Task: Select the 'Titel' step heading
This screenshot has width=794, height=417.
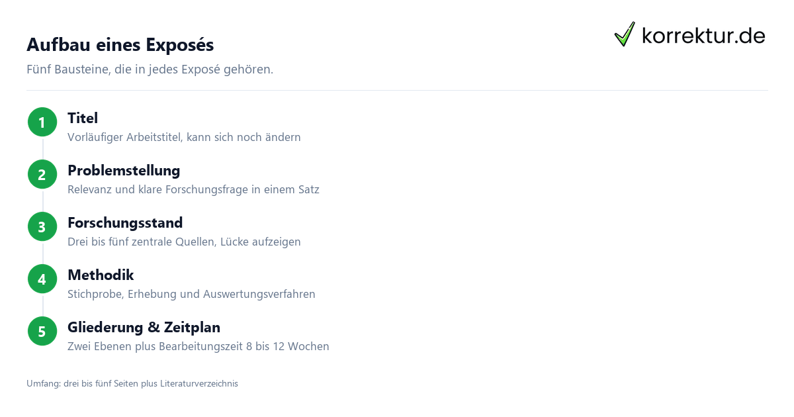Action: tap(83, 118)
